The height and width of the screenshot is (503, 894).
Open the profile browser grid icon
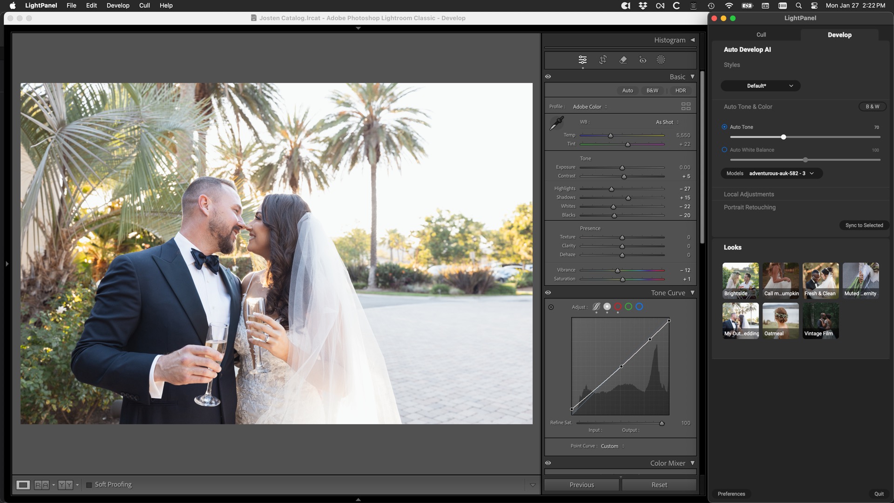pos(686,106)
